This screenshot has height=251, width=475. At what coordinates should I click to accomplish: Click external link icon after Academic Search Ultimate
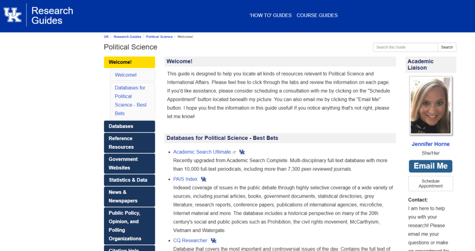[234, 152]
